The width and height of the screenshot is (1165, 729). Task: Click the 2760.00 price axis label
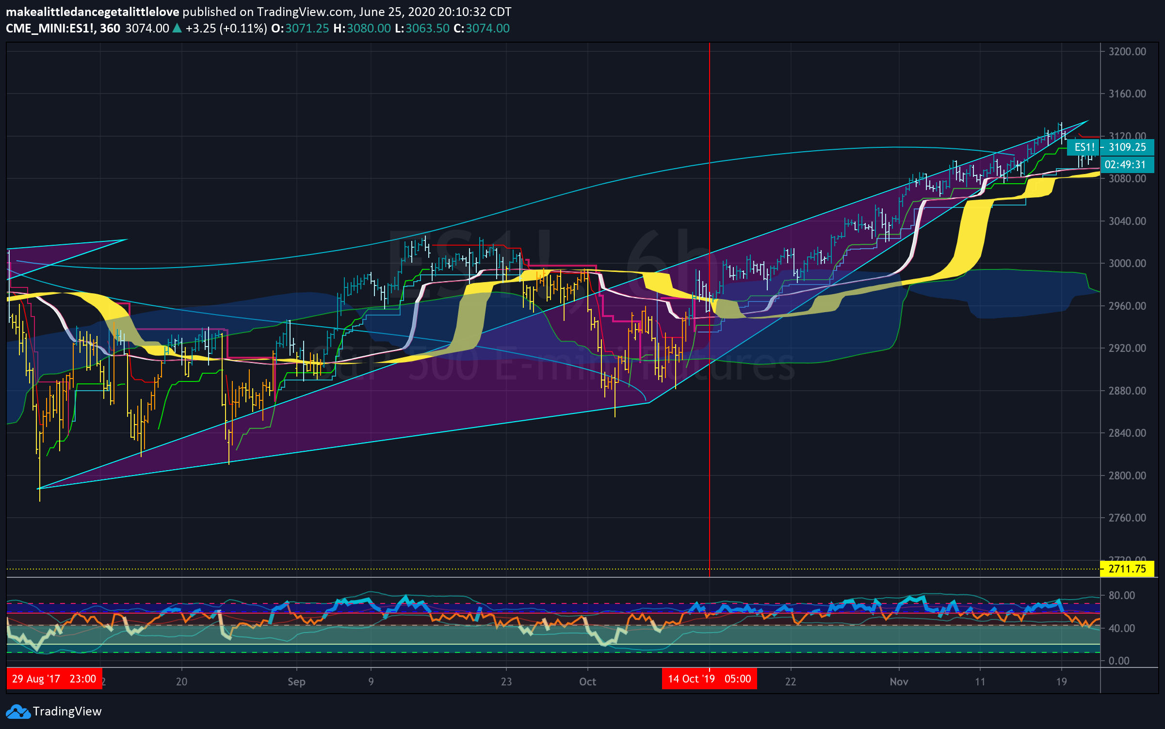(1127, 518)
